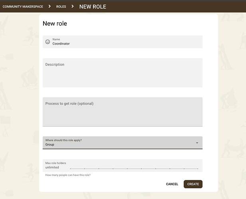Click the breadcrumb chevron after Roles

click(x=73, y=6)
